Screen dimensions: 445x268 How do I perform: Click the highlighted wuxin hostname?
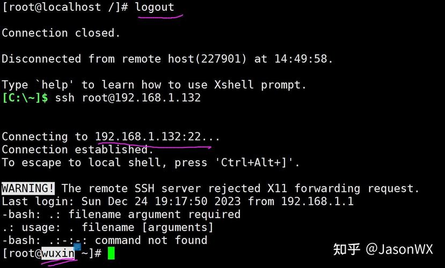(58, 253)
